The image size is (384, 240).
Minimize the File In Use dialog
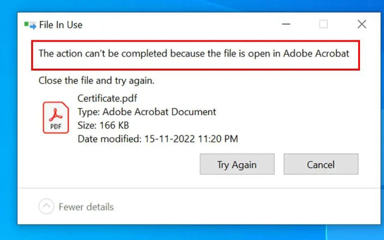286,24
